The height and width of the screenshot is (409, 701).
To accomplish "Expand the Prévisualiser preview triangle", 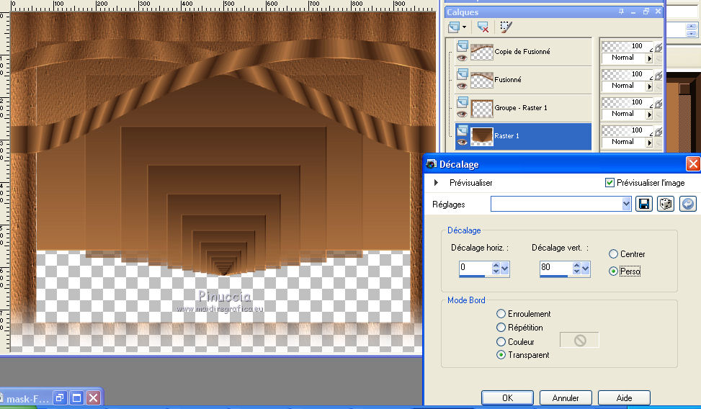I will [x=436, y=182].
